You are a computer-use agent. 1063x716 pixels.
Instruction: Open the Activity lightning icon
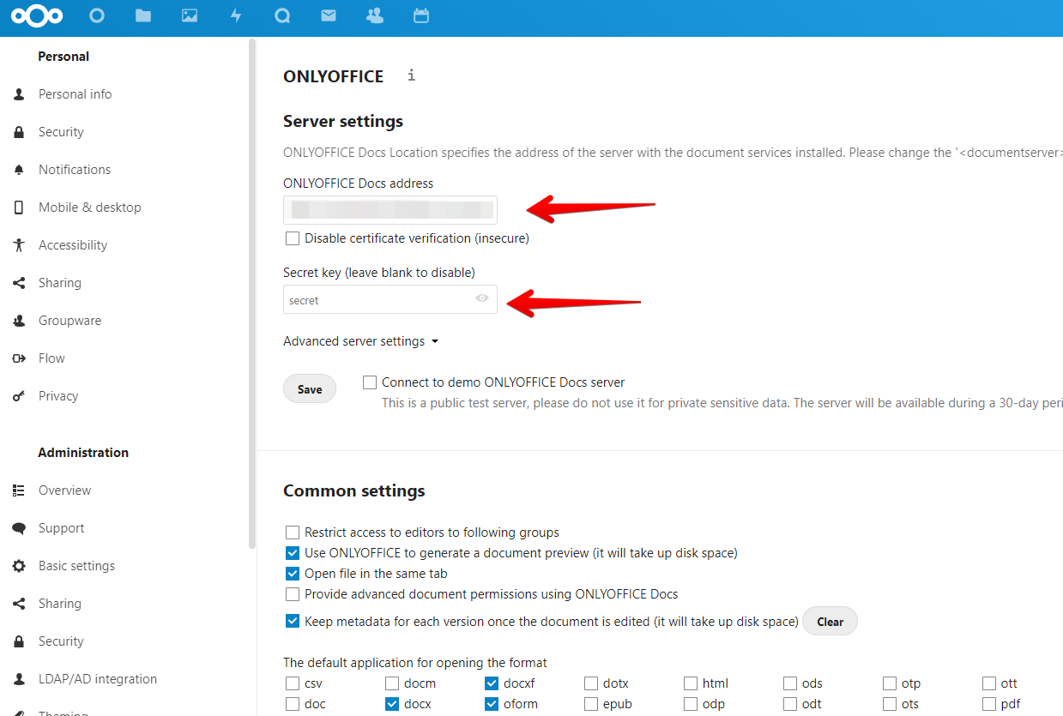236,15
